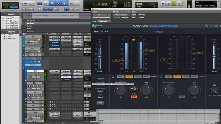Image resolution: width=221 pixels, height=124 pixels.
Task: Click the transport Stop button
Action: [169, 3]
